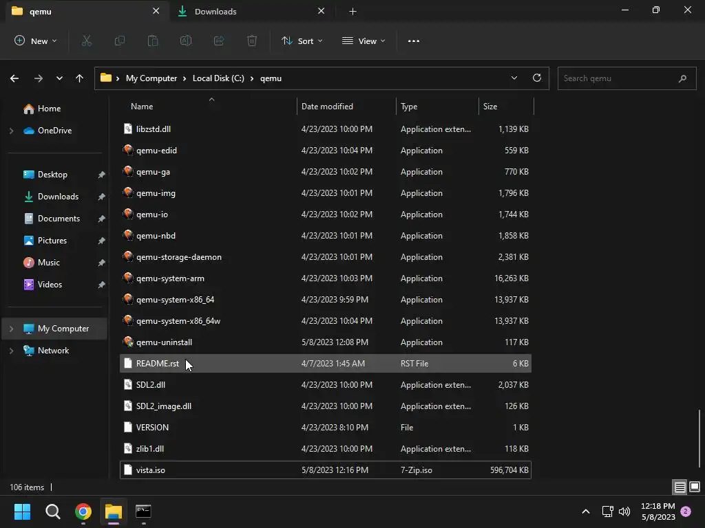This screenshot has height=528, width=705.
Task: Unpin Downloads using its pin icon
Action: (102, 197)
